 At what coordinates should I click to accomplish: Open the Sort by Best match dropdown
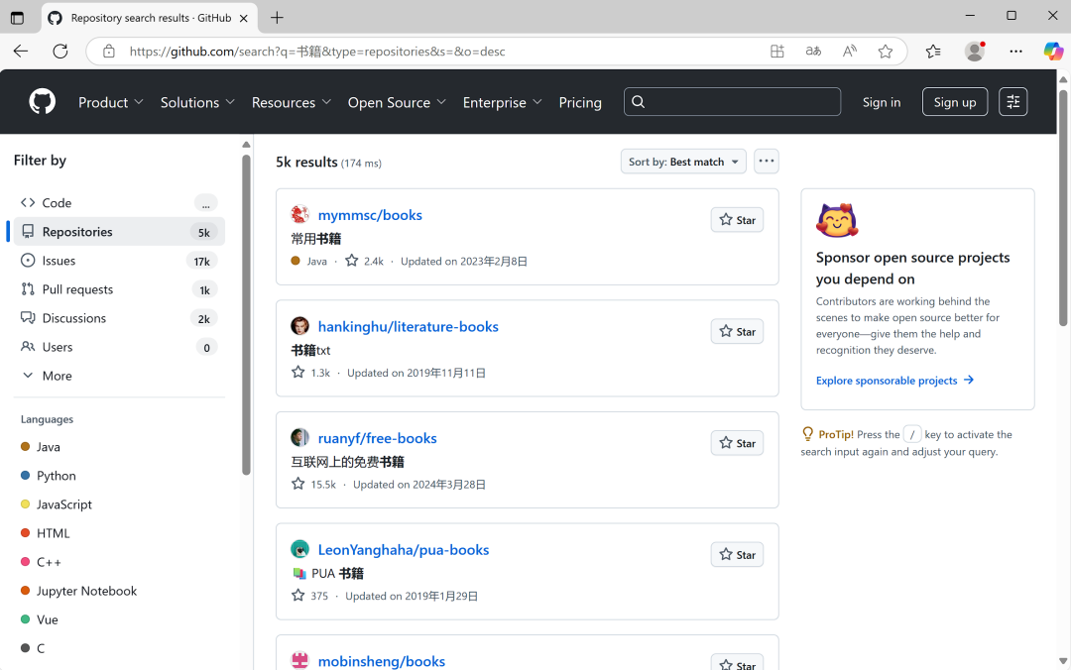click(683, 162)
